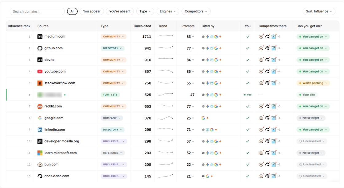The image size is (344, 188).
Task: Click the trend sparkline for google.com
Action: pos(166,118)
